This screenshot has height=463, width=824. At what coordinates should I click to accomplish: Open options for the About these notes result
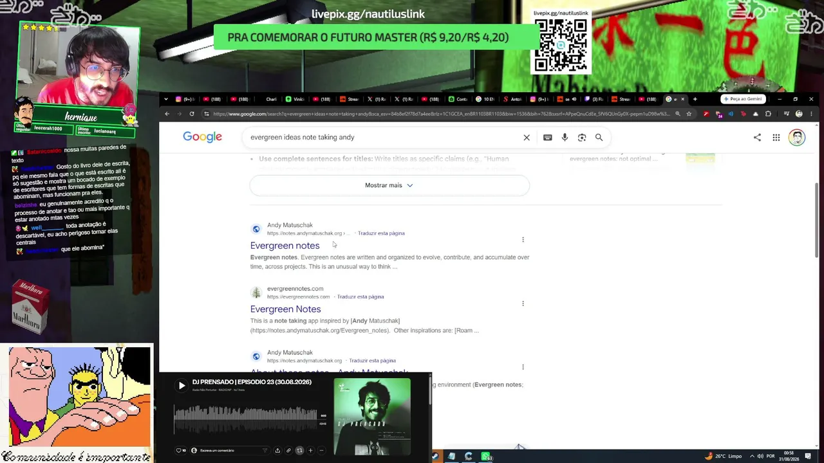click(523, 367)
